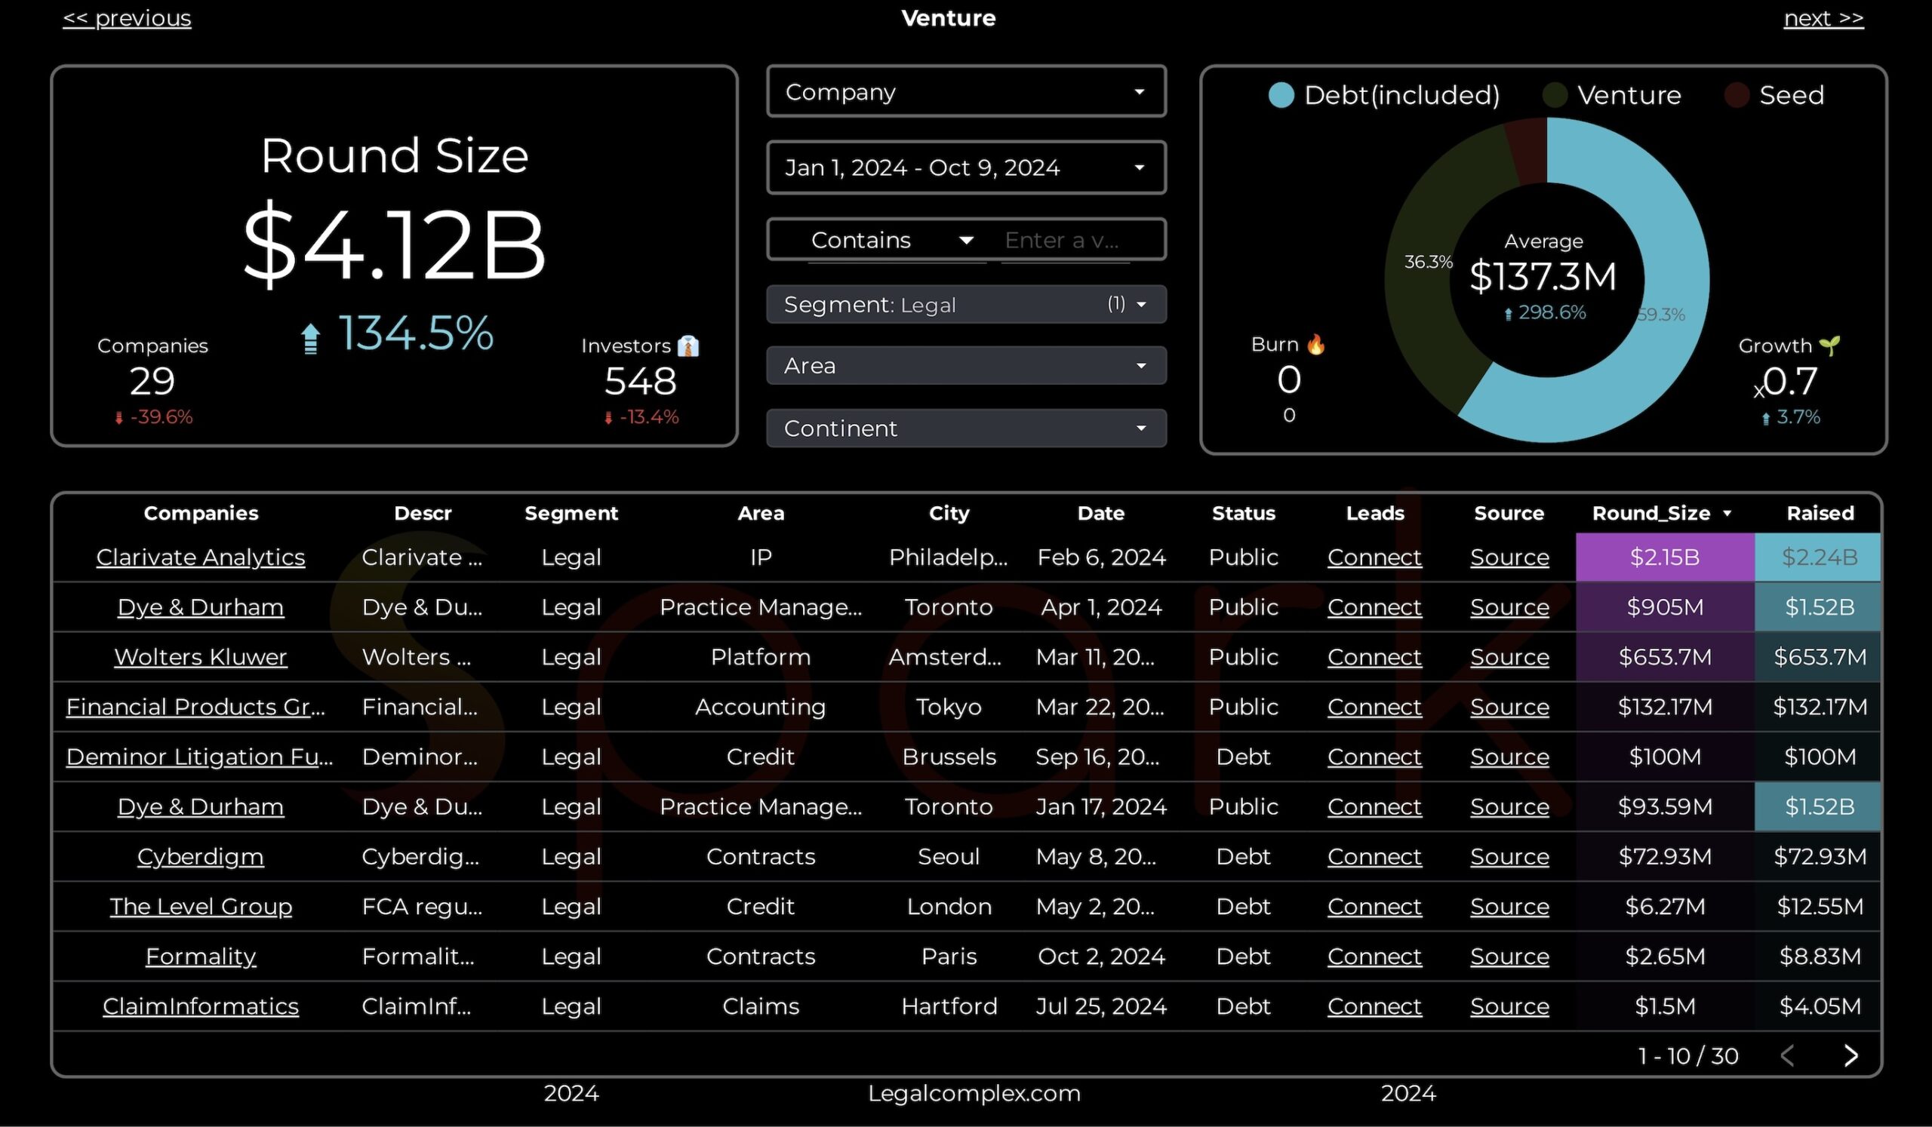Open The Level Group company link

click(201, 906)
